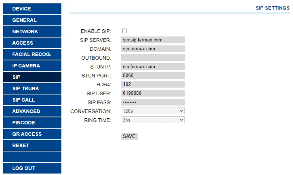Click the SIP SERVER input field
Image resolution: width=293 pixels, height=175 pixels.
(x=153, y=40)
